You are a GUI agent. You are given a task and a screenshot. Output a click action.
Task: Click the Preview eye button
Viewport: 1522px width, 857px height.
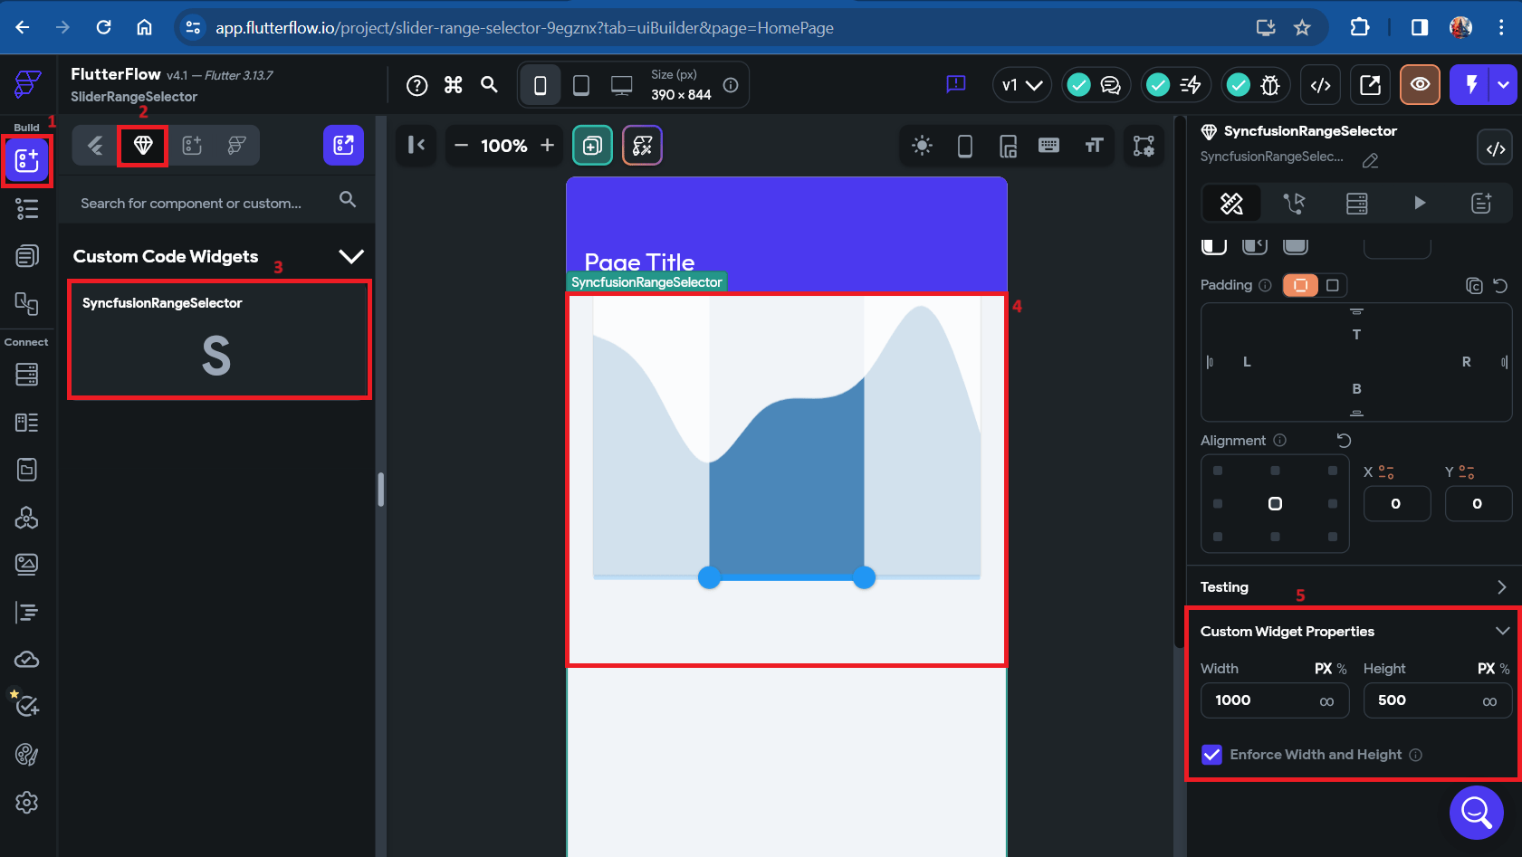(x=1420, y=85)
